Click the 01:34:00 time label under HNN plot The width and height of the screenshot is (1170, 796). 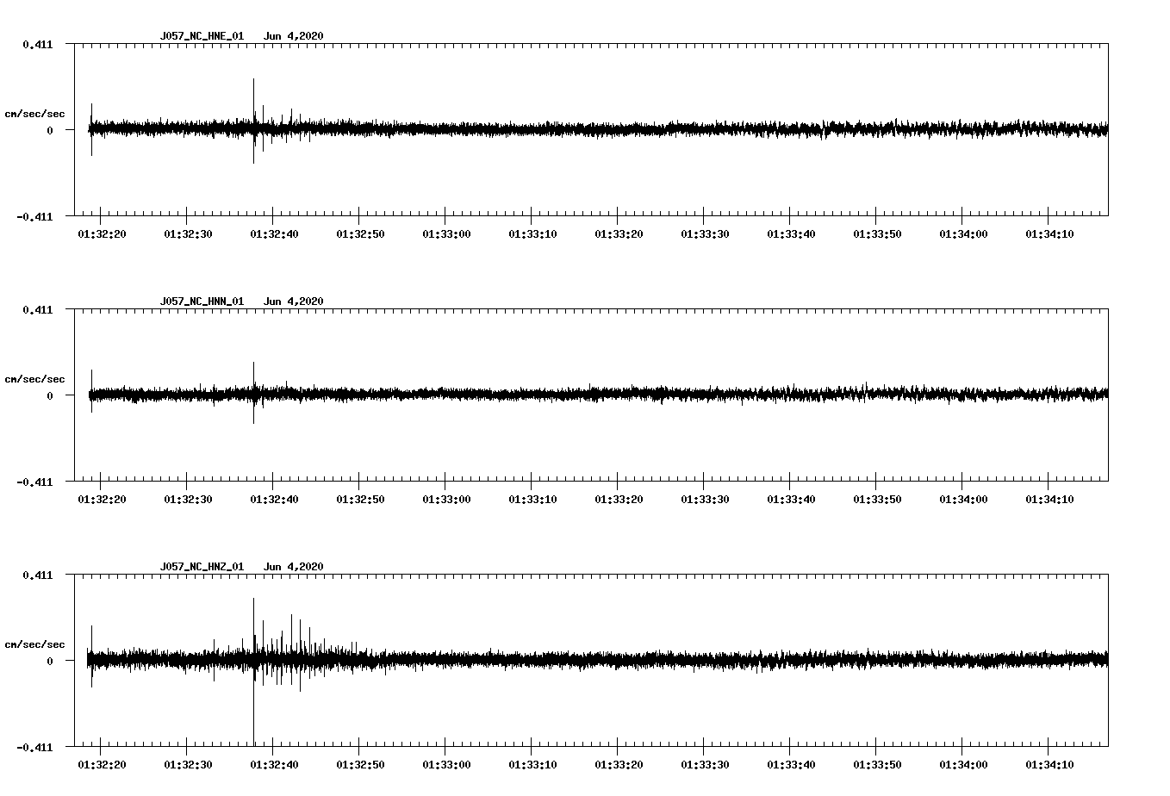point(963,500)
